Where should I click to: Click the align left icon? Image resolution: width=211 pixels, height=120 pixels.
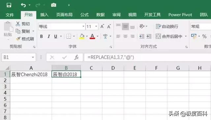pos(118,36)
